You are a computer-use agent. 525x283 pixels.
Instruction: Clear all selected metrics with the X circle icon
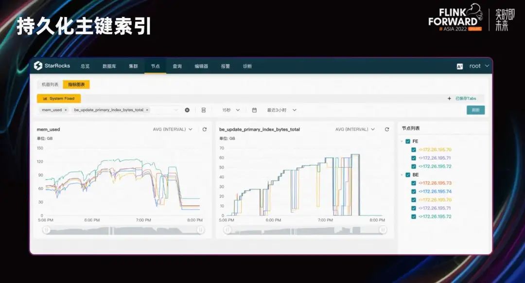pyautogui.click(x=187, y=110)
